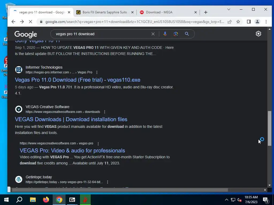
Task: Open more options for VEGAS Downloads result
Action: pyautogui.click(x=105, y=112)
